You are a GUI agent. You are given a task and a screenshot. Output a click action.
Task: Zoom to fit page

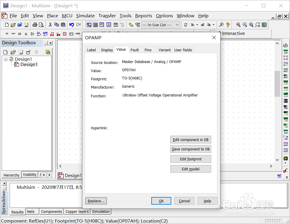pos(258,25)
